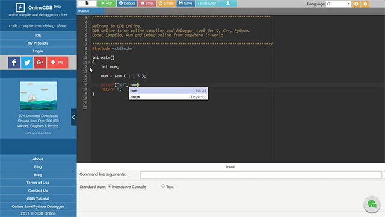Click the orange info icon

coord(356,4)
